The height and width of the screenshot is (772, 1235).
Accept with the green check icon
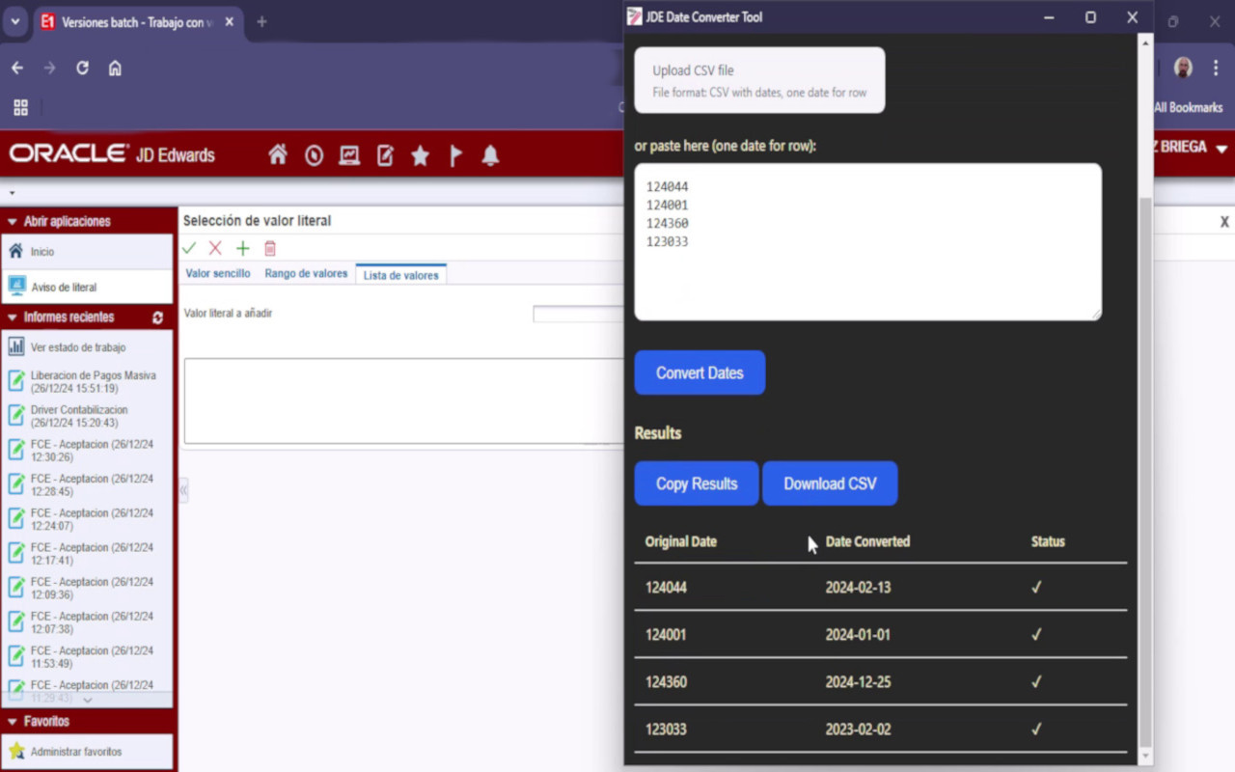click(x=189, y=248)
